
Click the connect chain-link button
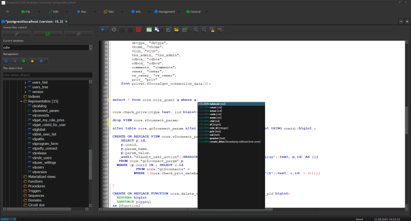[x=17, y=34]
